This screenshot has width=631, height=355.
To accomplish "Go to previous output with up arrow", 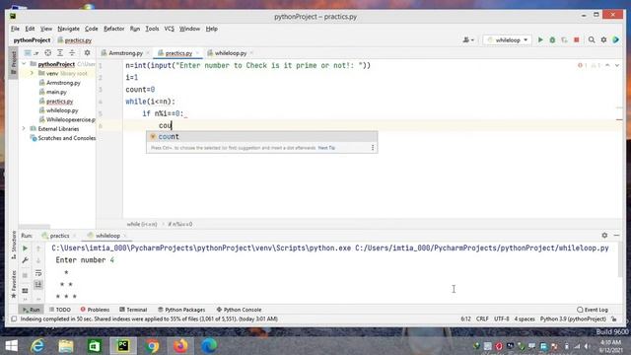I will 38,248.
